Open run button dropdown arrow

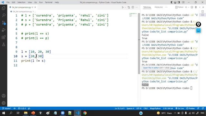(125, 7)
